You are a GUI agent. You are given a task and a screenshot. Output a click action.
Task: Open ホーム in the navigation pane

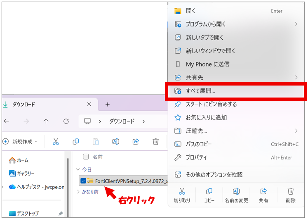pyautogui.click(x=19, y=160)
